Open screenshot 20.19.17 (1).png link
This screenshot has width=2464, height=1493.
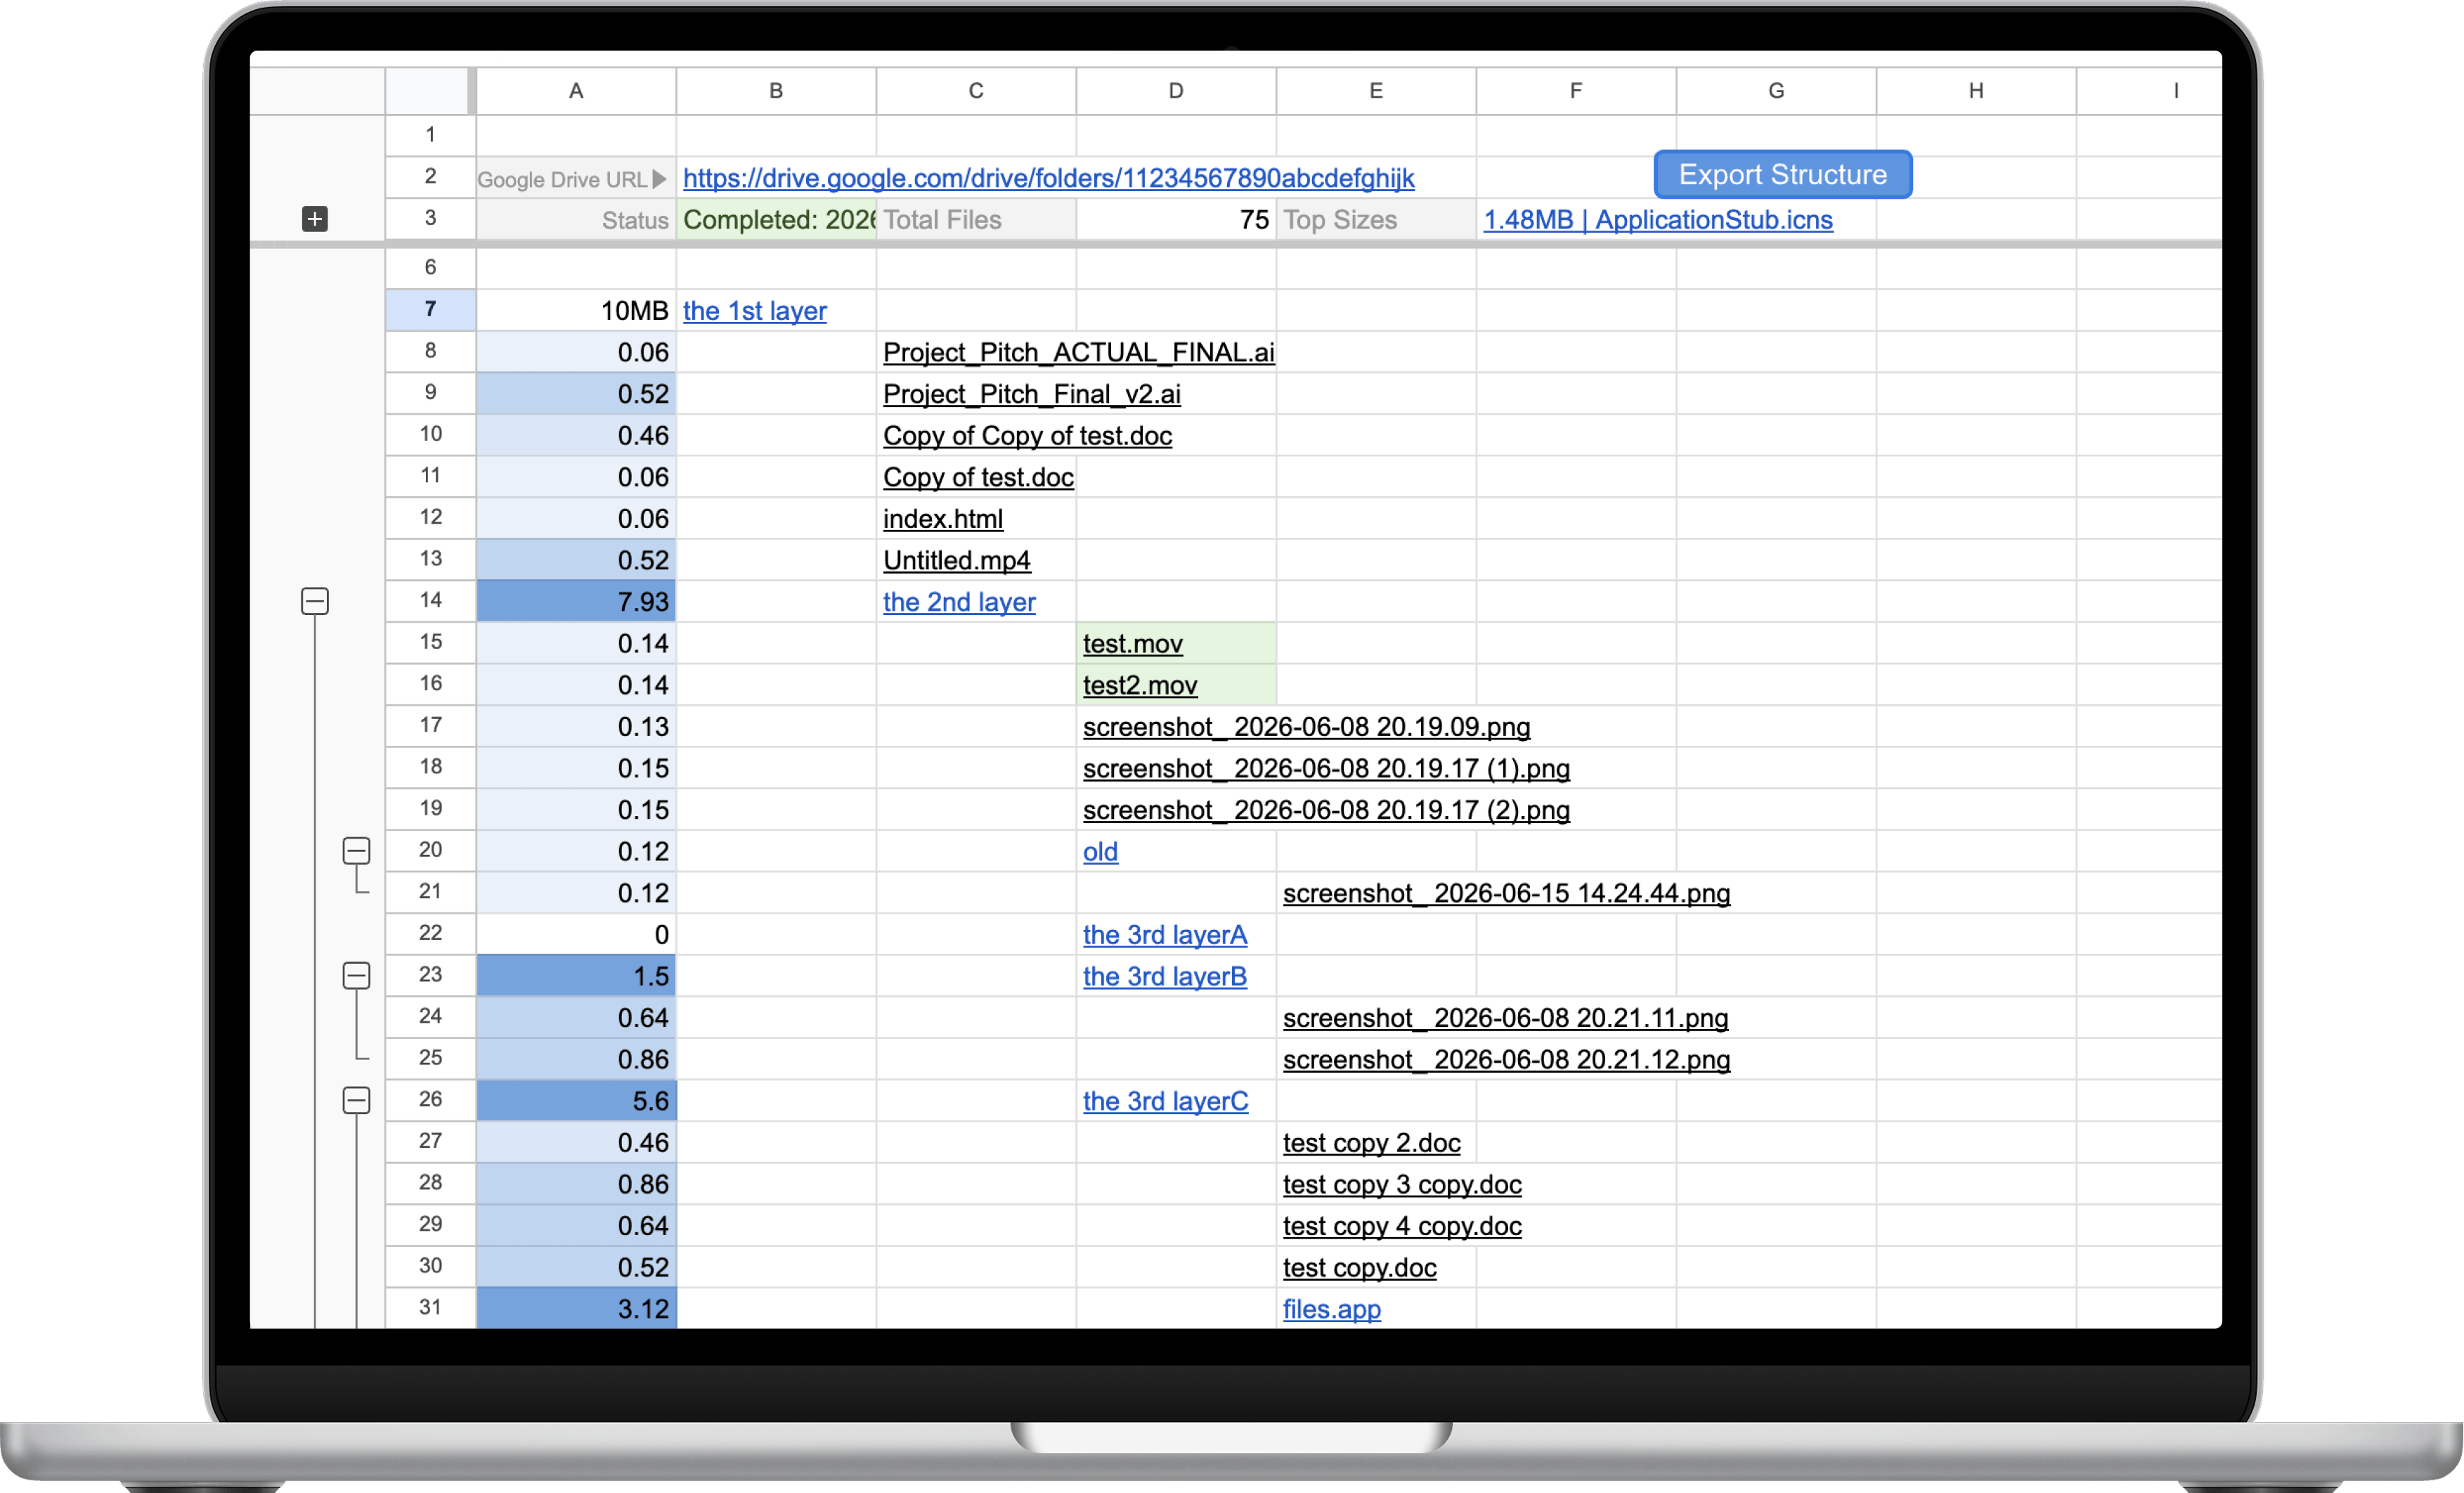pos(1326,769)
